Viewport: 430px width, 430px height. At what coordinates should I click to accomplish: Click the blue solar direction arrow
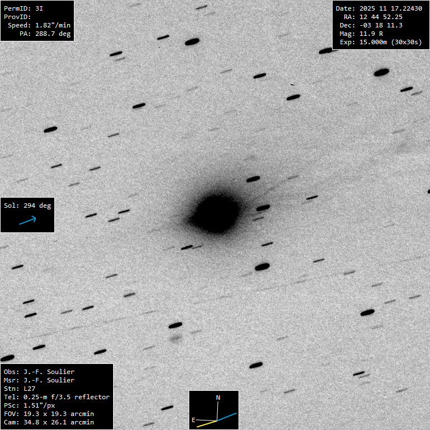[x=27, y=221]
